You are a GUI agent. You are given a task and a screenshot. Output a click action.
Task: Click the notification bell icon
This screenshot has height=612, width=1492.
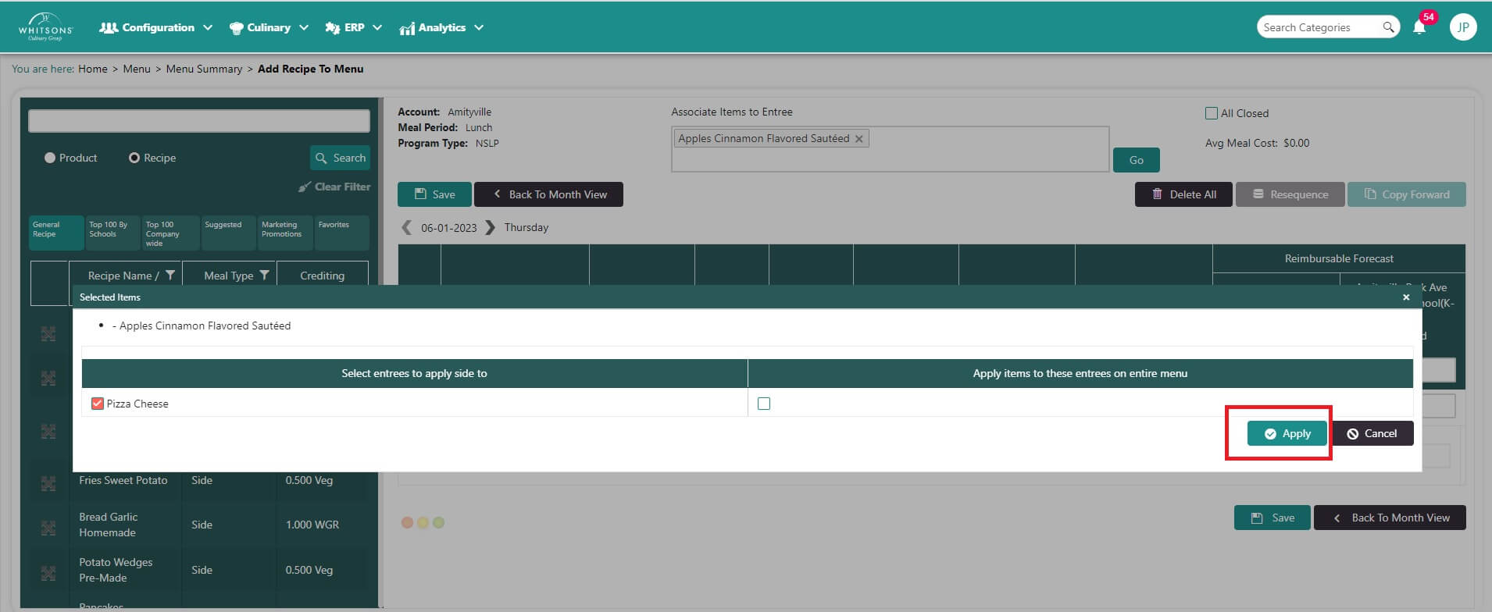1419,27
